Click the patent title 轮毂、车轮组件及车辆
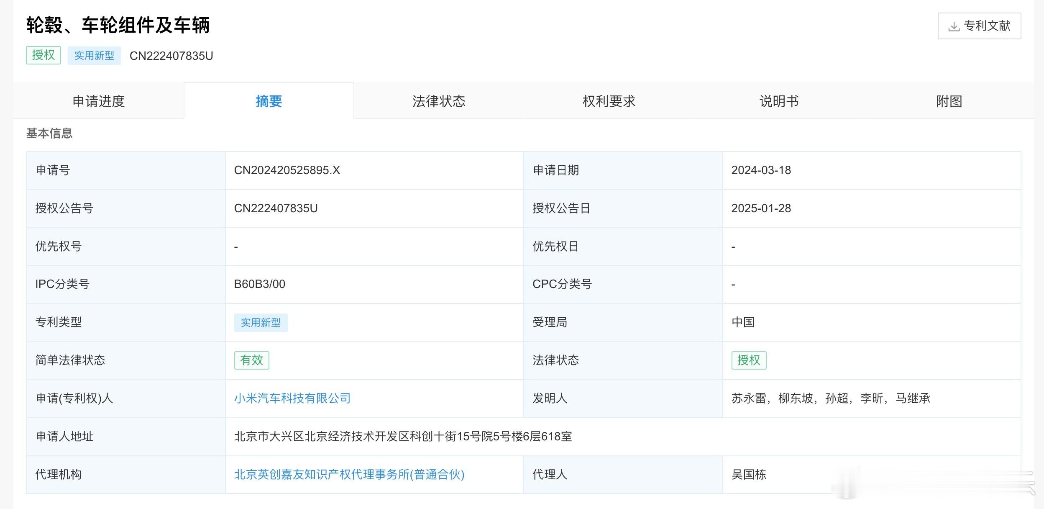This screenshot has width=1044, height=509. (x=118, y=25)
